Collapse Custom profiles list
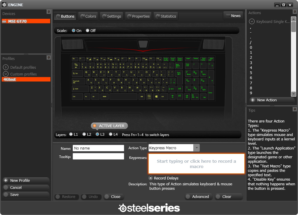298x215 pixels. point(6,74)
